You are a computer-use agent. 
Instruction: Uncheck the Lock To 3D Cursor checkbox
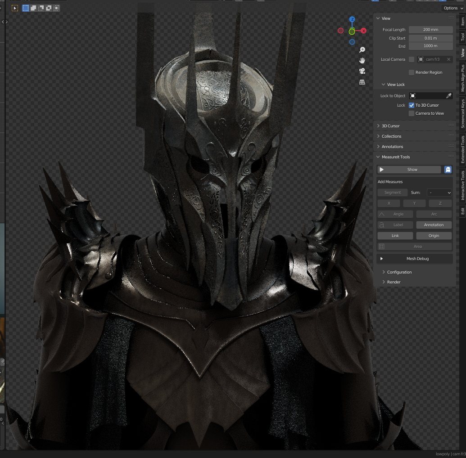412,105
